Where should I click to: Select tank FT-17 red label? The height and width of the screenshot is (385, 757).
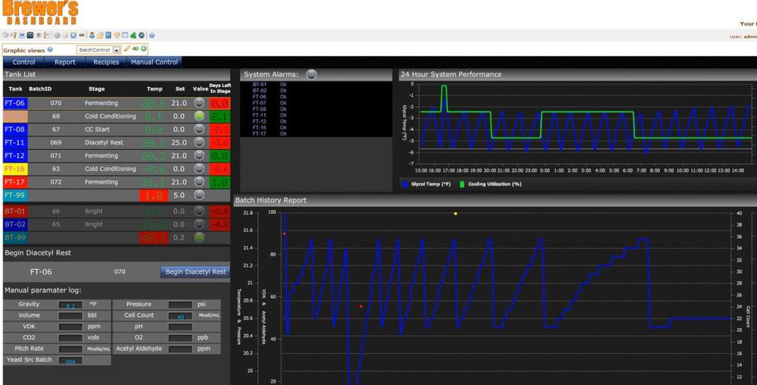(x=15, y=182)
